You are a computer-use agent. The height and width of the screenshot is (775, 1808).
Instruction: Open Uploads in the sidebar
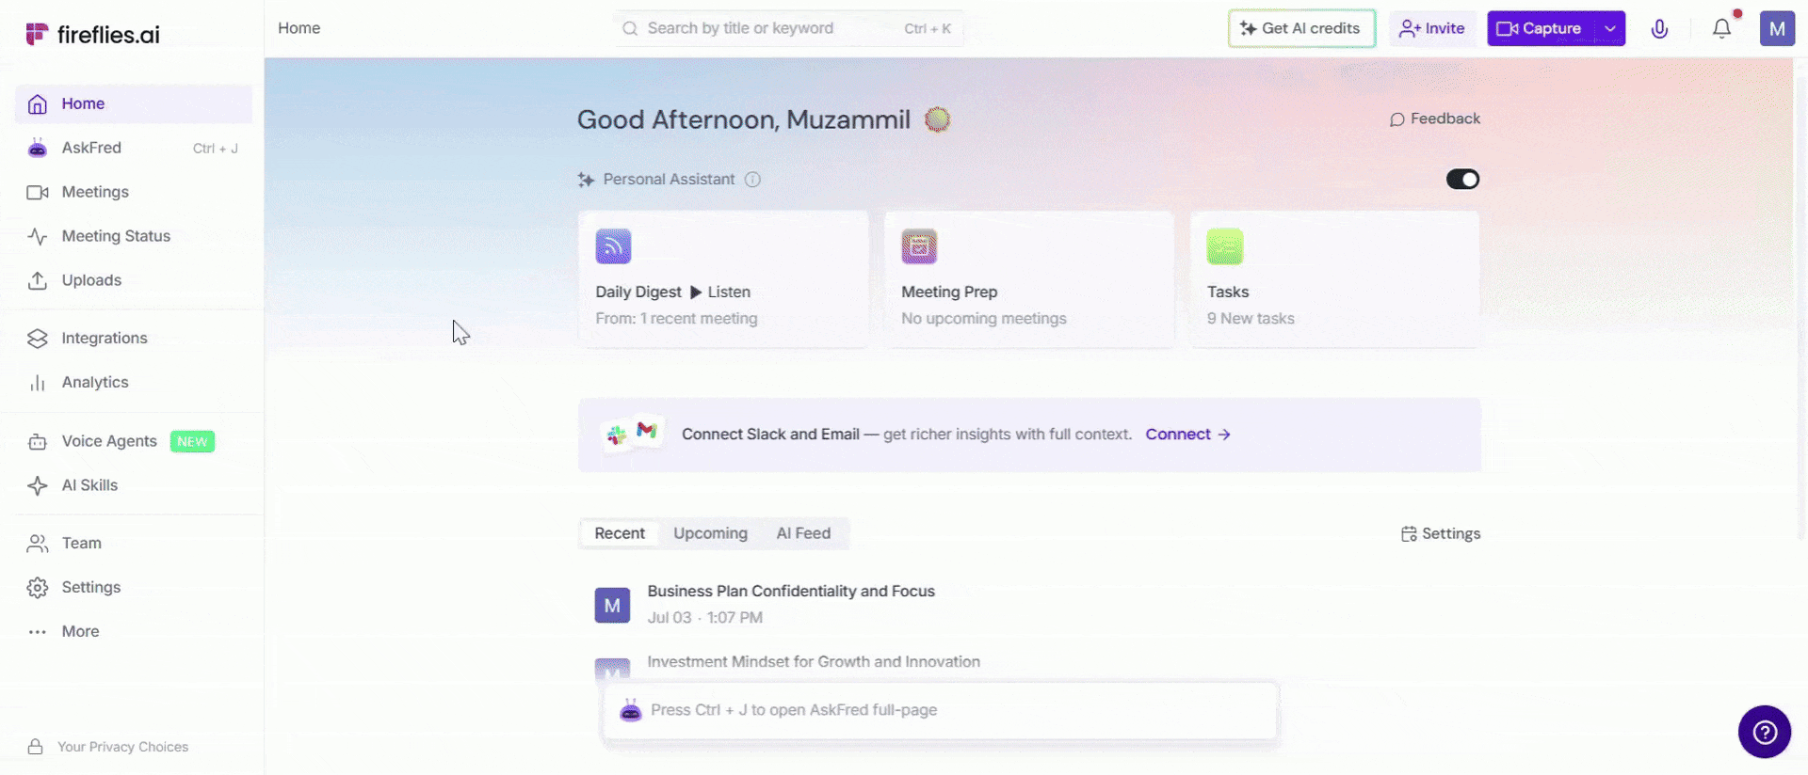coord(134,280)
